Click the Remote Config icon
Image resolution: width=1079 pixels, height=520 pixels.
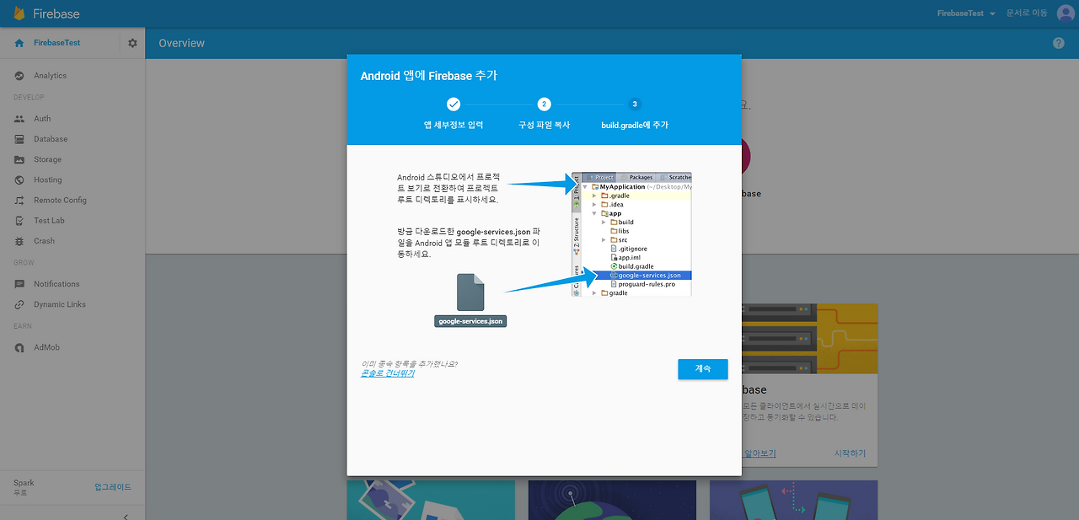click(x=19, y=201)
